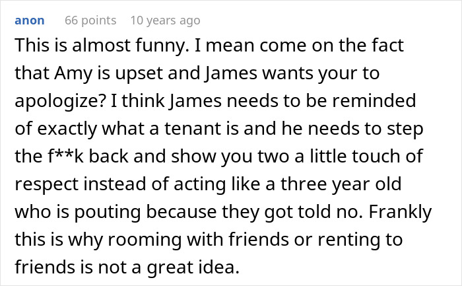Click the word 'exactly' in the comment
Viewport: 462px width, 286px height.
(x=67, y=129)
